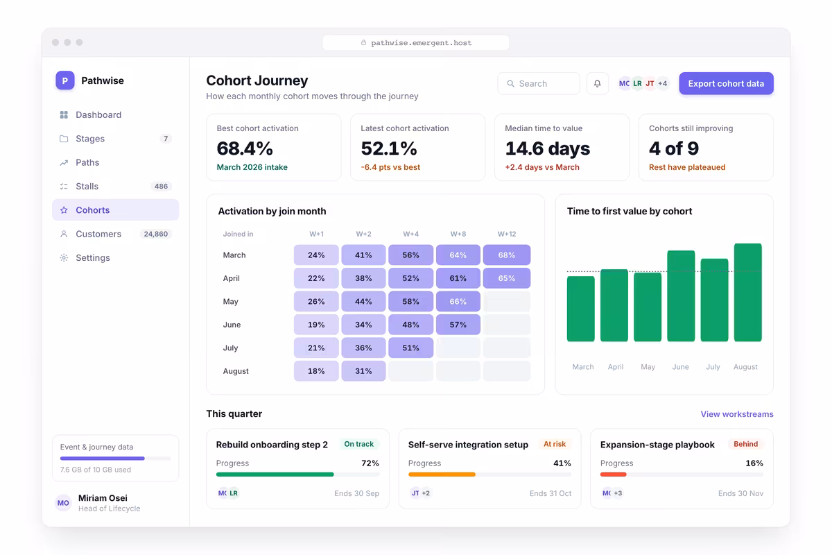Click the Median time to value card
The height and width of the screenshot is (555, 832).
[562, 148]
